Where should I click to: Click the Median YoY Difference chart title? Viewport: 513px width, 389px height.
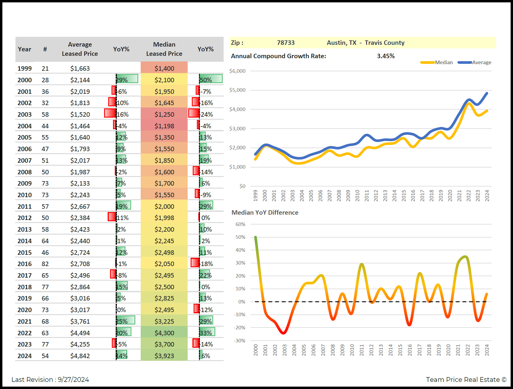[x=265, y=213]
